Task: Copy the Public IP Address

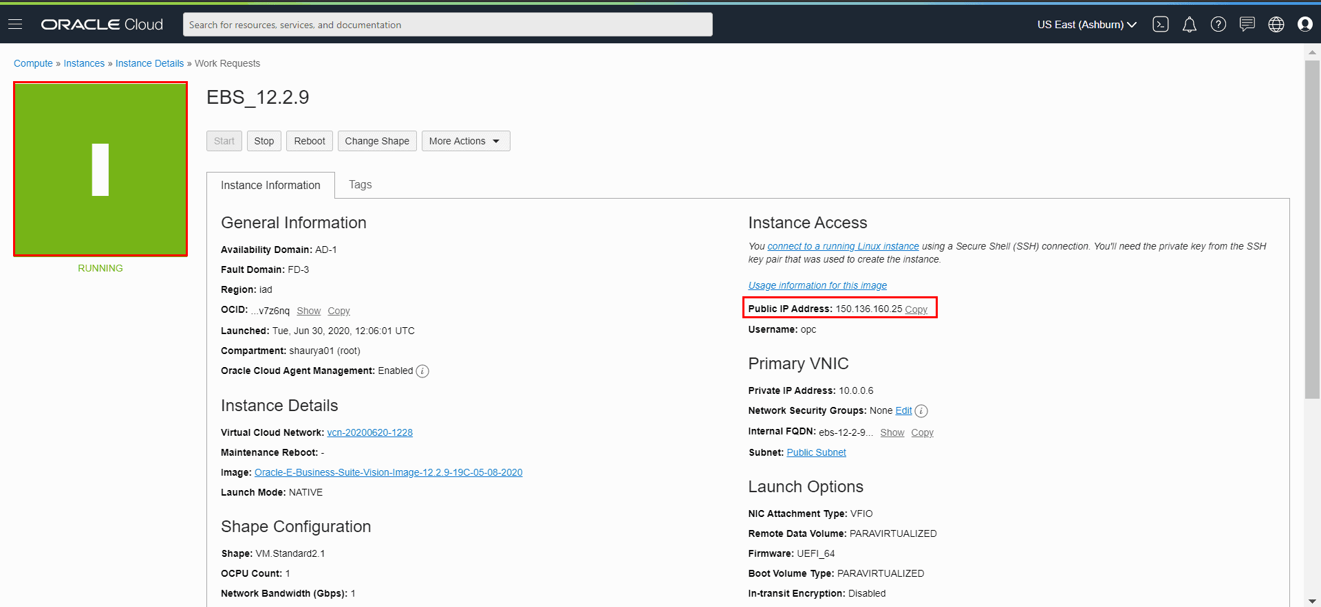Action: (x=916, y=309)
